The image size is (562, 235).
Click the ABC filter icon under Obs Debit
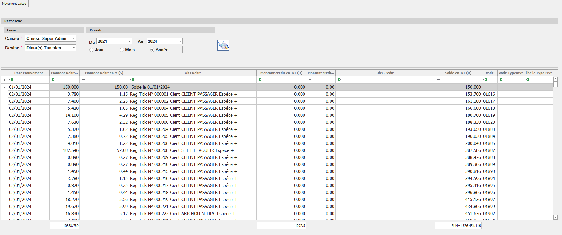(132, 80)
